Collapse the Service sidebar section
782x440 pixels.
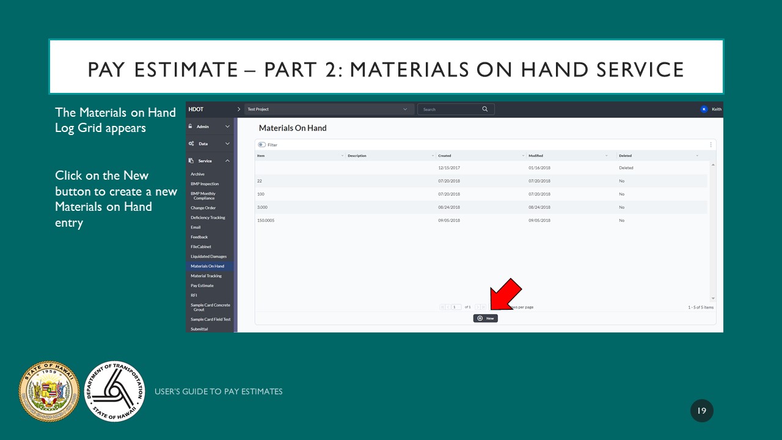pos(227,161)
